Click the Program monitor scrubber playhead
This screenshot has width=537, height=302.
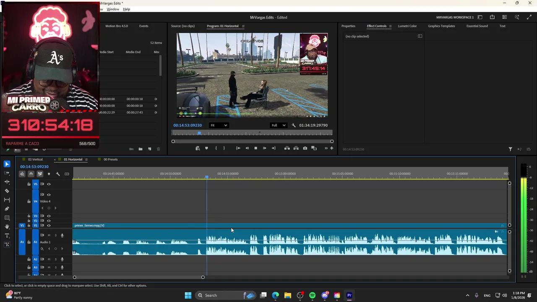click(199, 133)
